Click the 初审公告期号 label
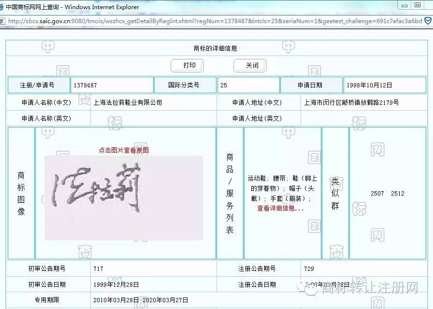 [x=47, y=268]
